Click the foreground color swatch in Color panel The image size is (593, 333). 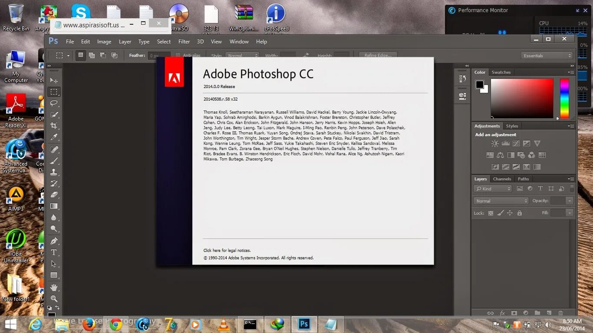[x=480, y=85]
